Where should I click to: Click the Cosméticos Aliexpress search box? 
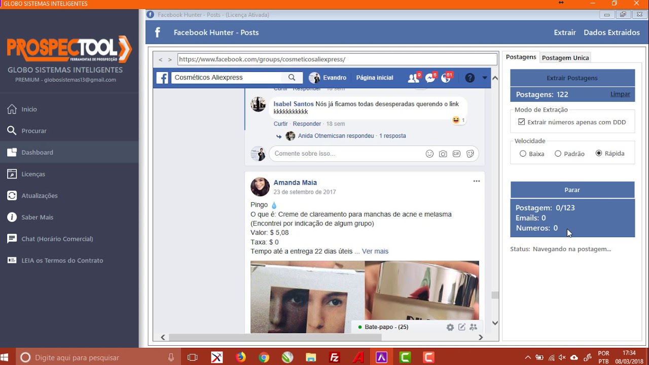[226, 78]
